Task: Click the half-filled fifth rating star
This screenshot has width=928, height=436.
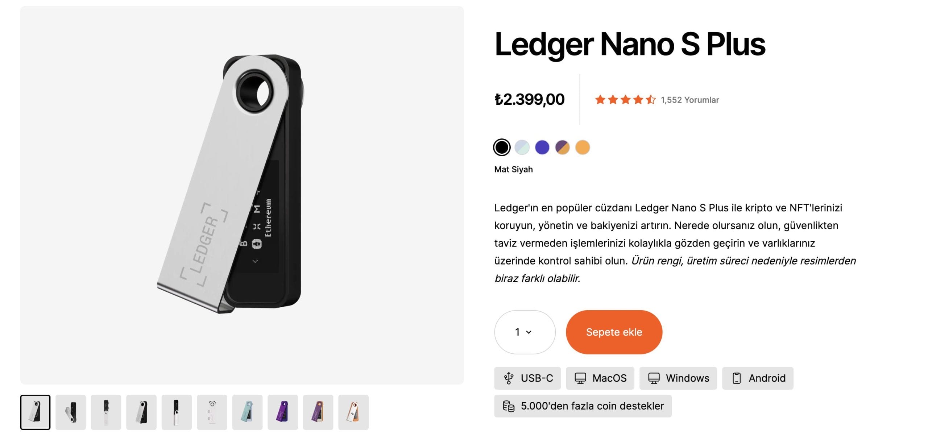Action: click(x=651, y=99)
